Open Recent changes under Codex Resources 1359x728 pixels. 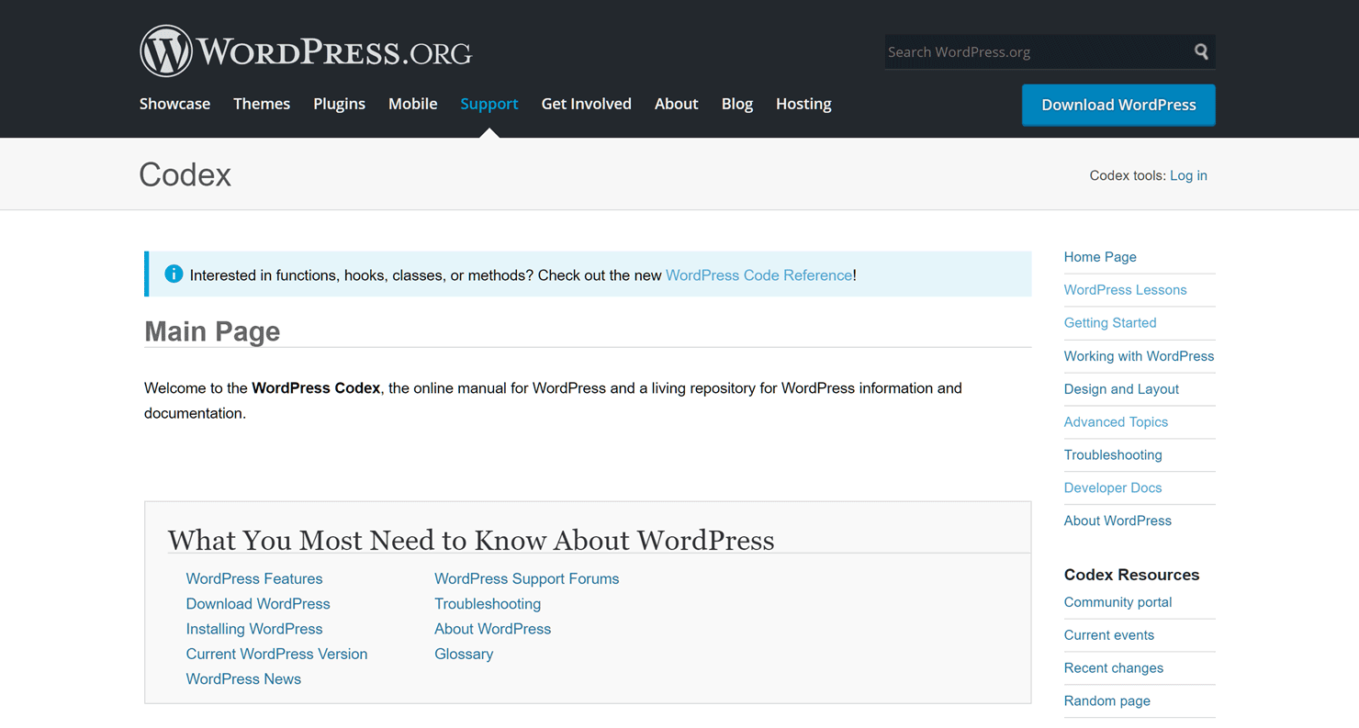(x=1114, y=667)
